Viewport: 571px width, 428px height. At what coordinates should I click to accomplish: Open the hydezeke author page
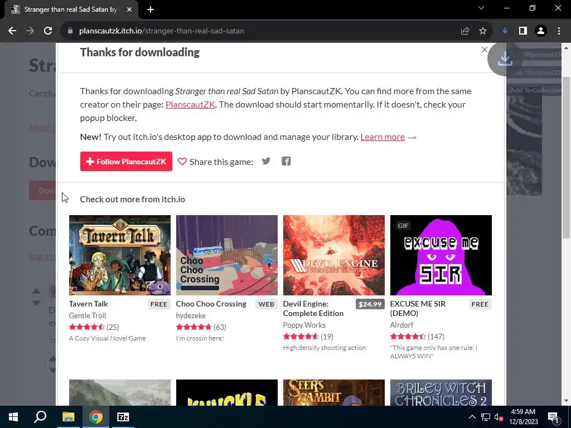(191, 315)
